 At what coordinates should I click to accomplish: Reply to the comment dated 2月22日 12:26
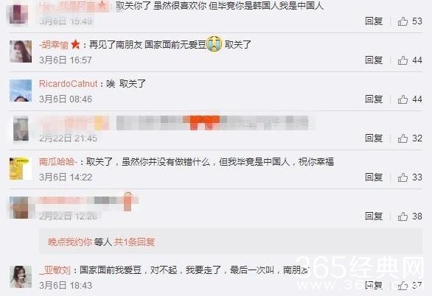374,216
